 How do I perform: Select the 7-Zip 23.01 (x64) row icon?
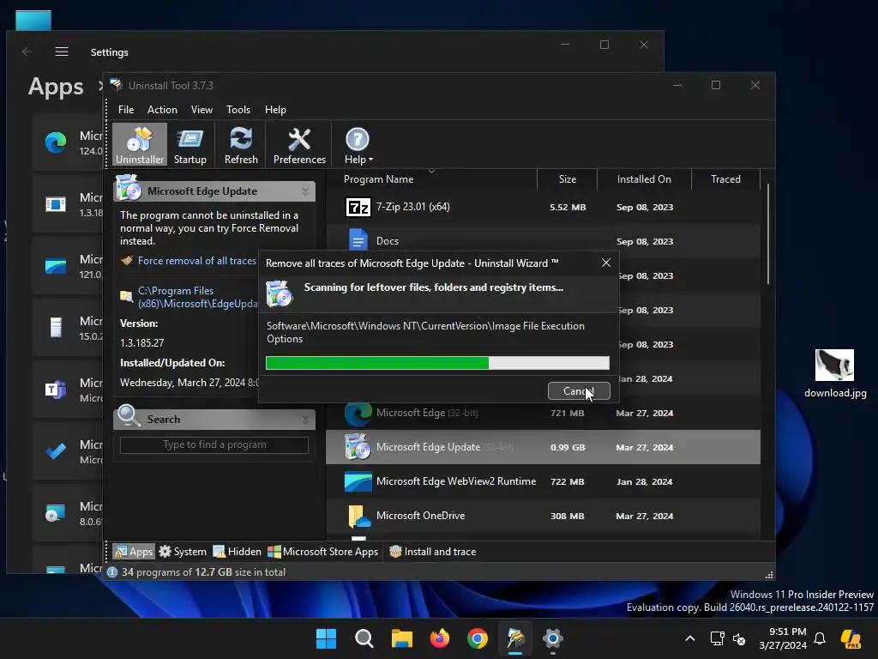[358, 208]
